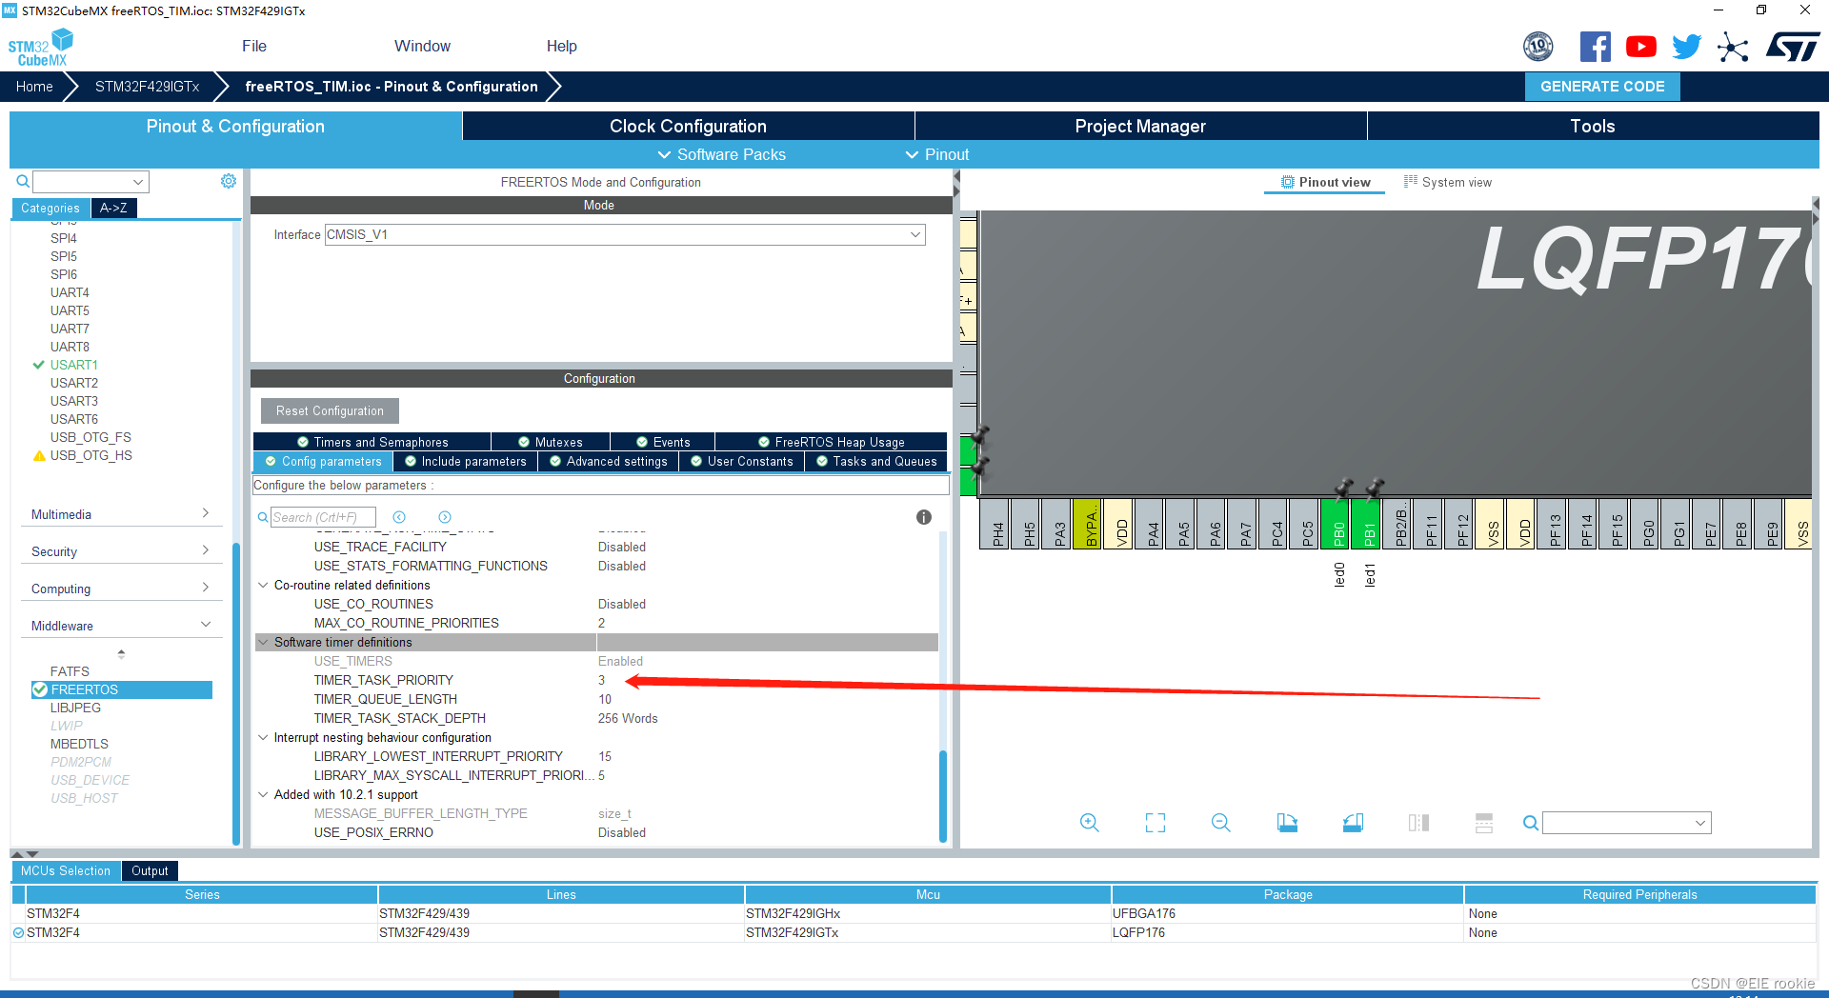Go to previous parameter search result
The height and width of the screenshot is (998, 1829).
[399, 517]
